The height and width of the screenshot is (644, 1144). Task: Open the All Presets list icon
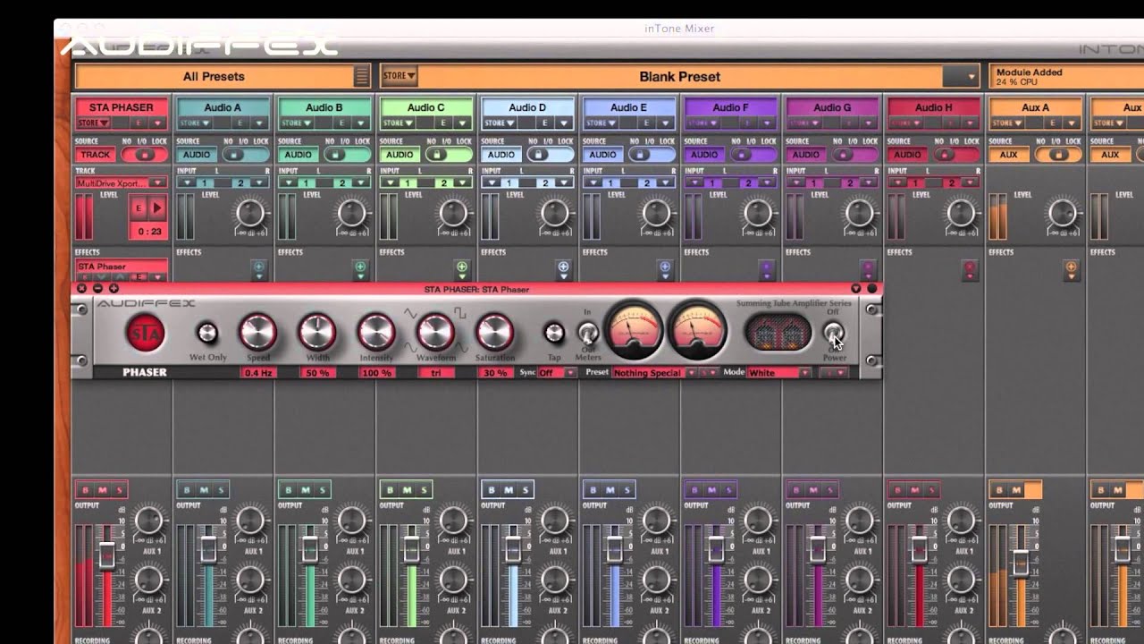[x=361, y=77]
